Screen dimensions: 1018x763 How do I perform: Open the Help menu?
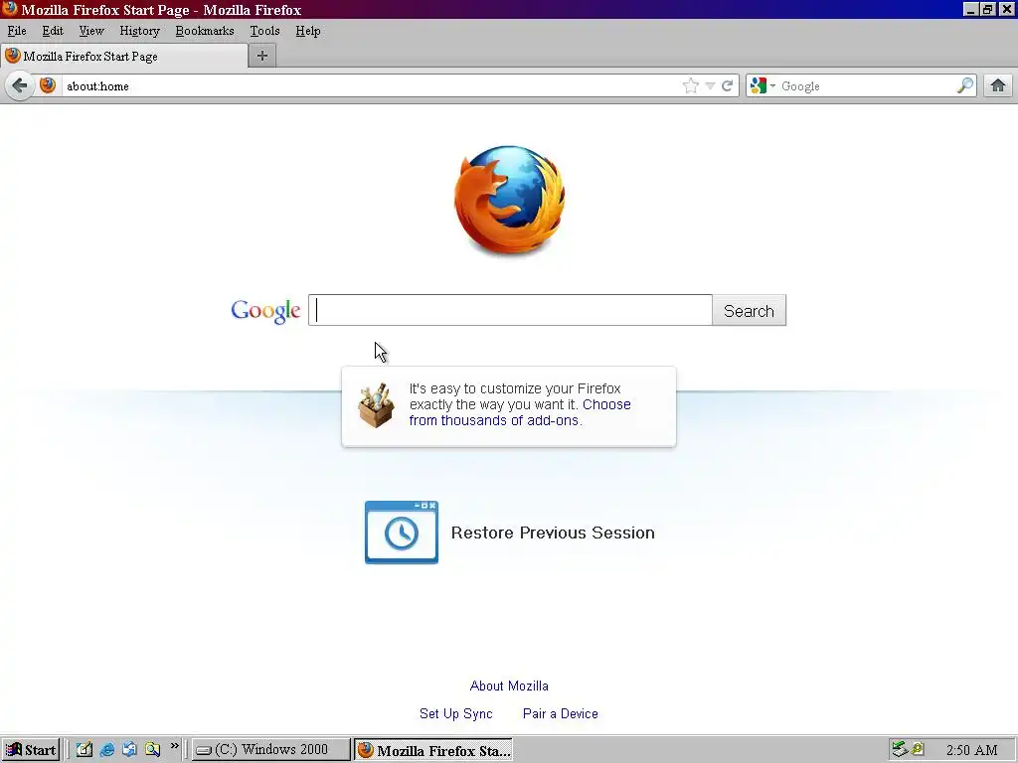coord(308,31)
